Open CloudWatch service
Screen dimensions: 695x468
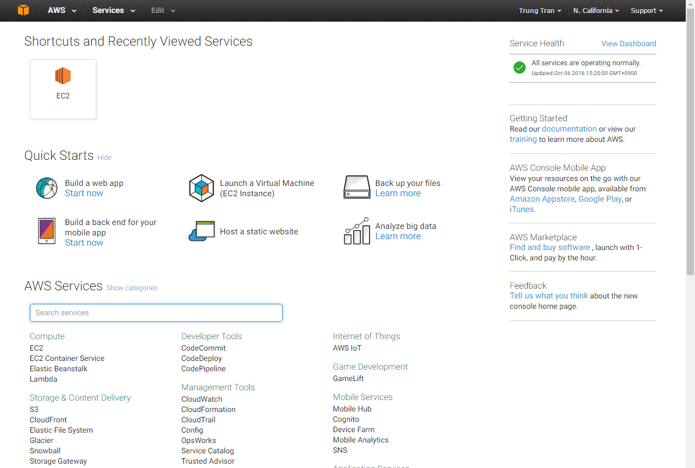coord(202,399)
